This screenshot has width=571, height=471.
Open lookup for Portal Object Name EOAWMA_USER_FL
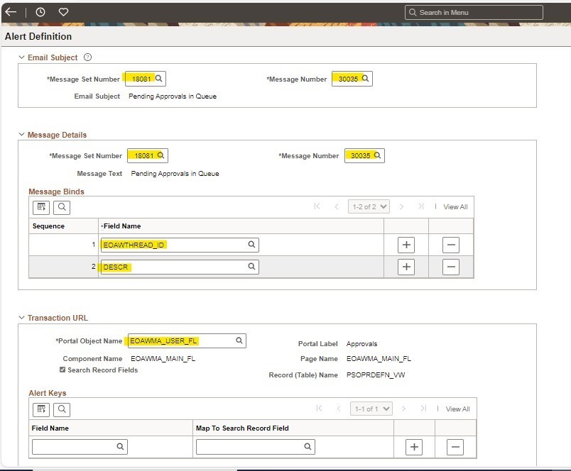coord(239,340)
